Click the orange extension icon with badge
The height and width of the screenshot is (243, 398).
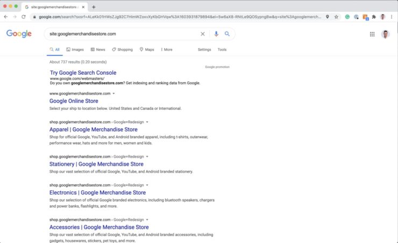pyautogui.click(x=365, y=17)
